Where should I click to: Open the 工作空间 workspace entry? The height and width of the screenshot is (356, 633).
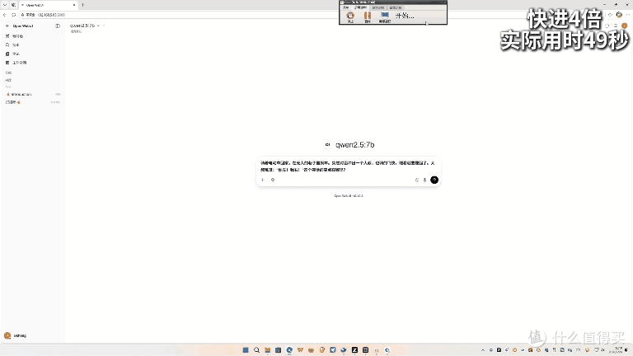coord(32,63)
